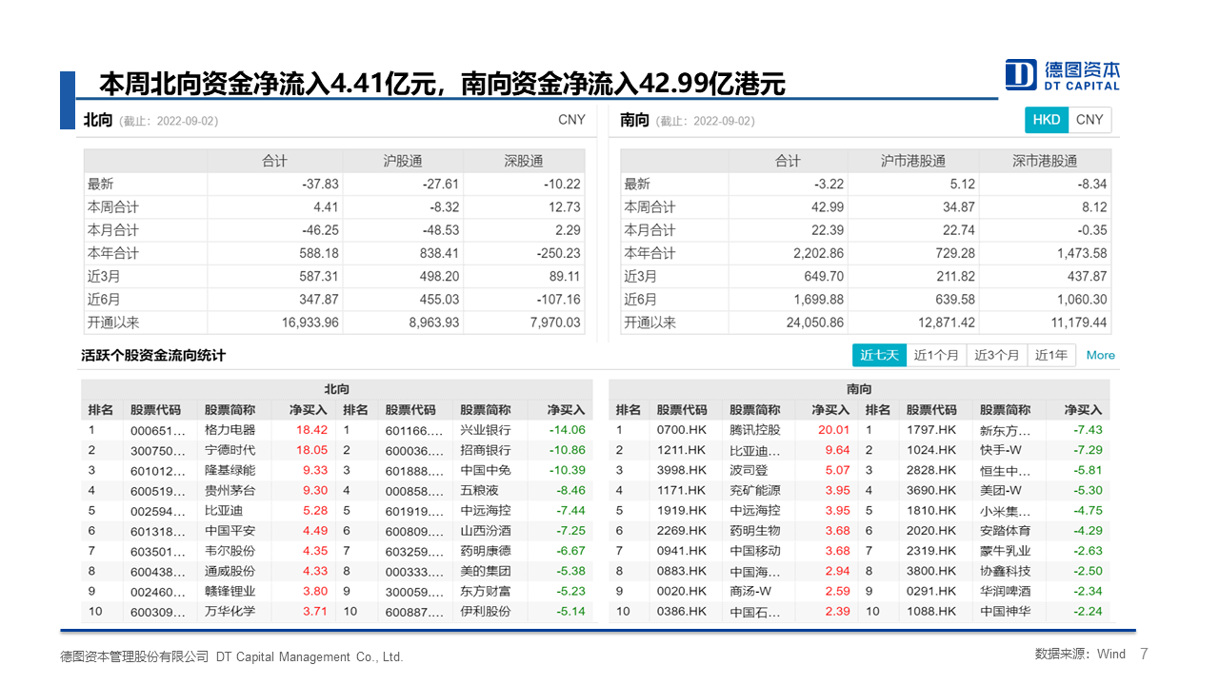
Task: Click stock code 1919.HK
Action: (681, 510)
